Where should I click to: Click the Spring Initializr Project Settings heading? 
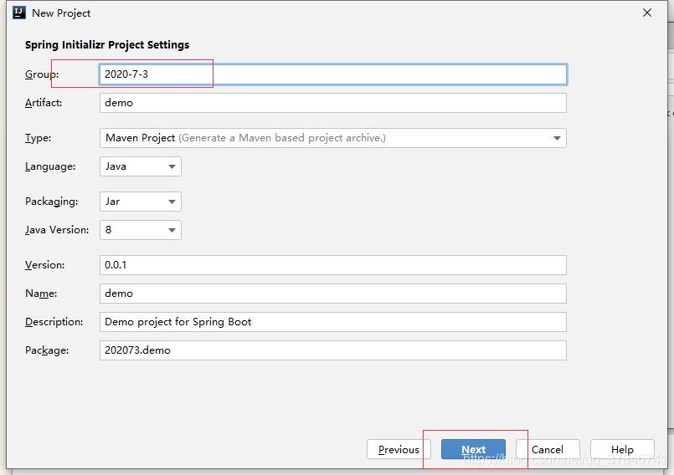pyautogui.click(x=107, y=44)
